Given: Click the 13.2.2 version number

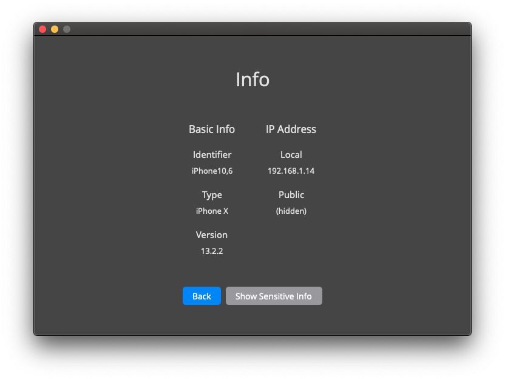Looking at the screenshot, I should (212, 251).
